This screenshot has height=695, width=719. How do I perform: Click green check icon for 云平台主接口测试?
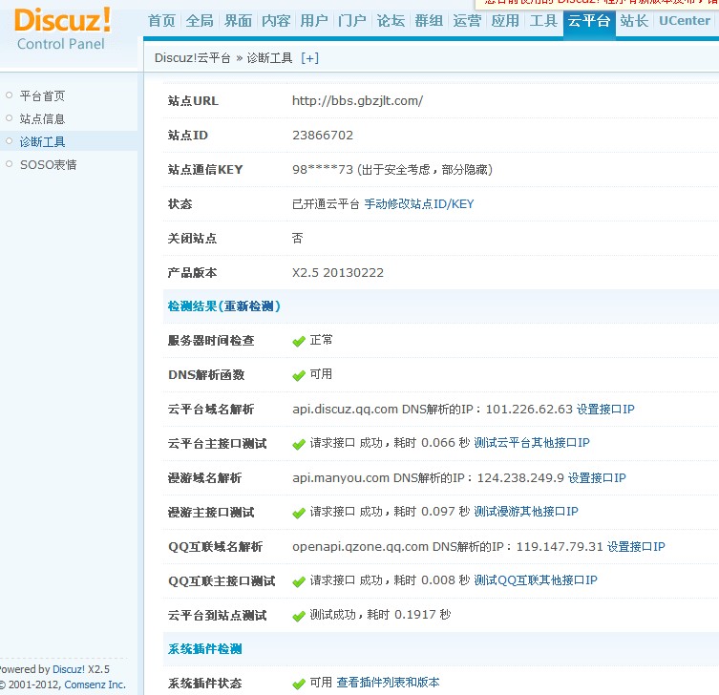299,444
